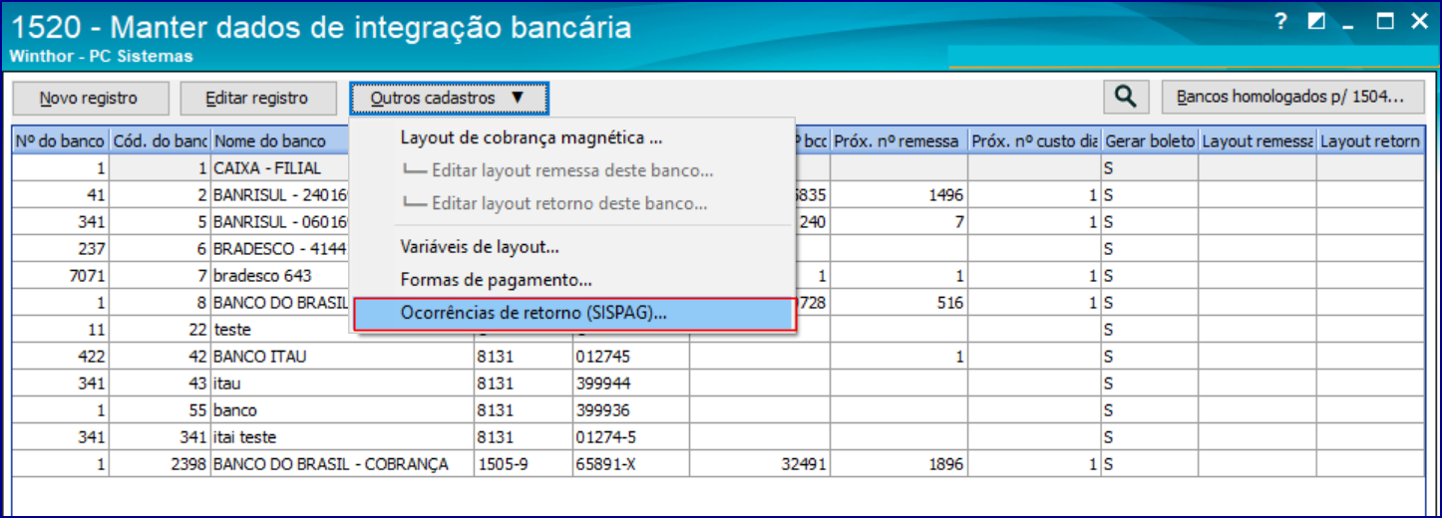
Task: Click account cell 399936
Action: (x=630, y=410)
